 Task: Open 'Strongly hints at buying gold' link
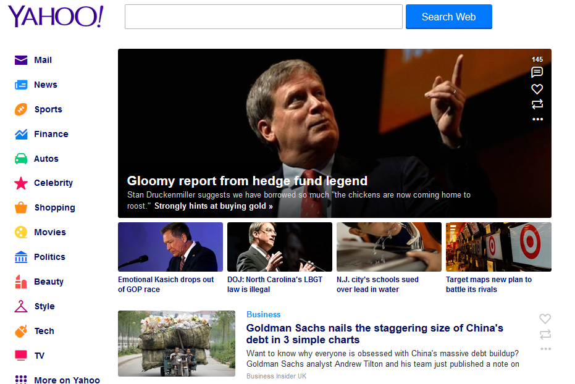click(214, 206)
